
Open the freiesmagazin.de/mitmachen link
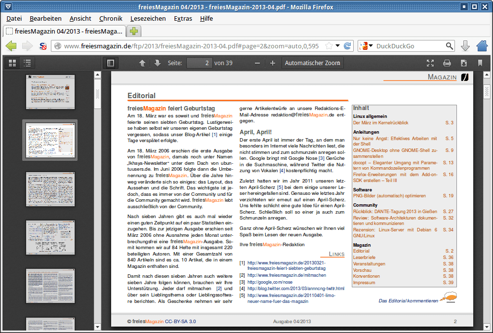coord(287,275)
